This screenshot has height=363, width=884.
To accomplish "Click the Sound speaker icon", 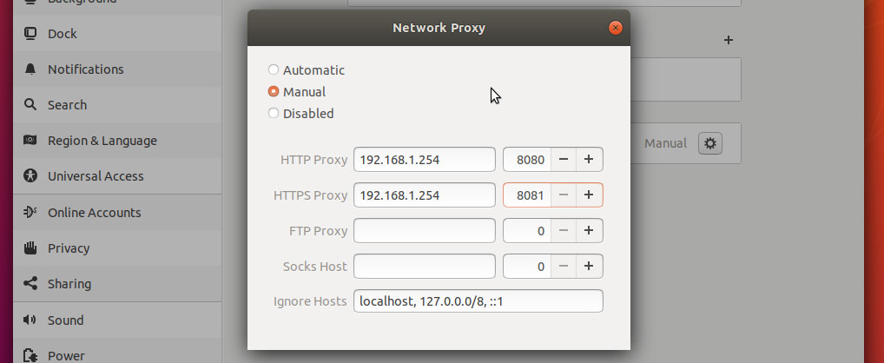I will 30,320.
